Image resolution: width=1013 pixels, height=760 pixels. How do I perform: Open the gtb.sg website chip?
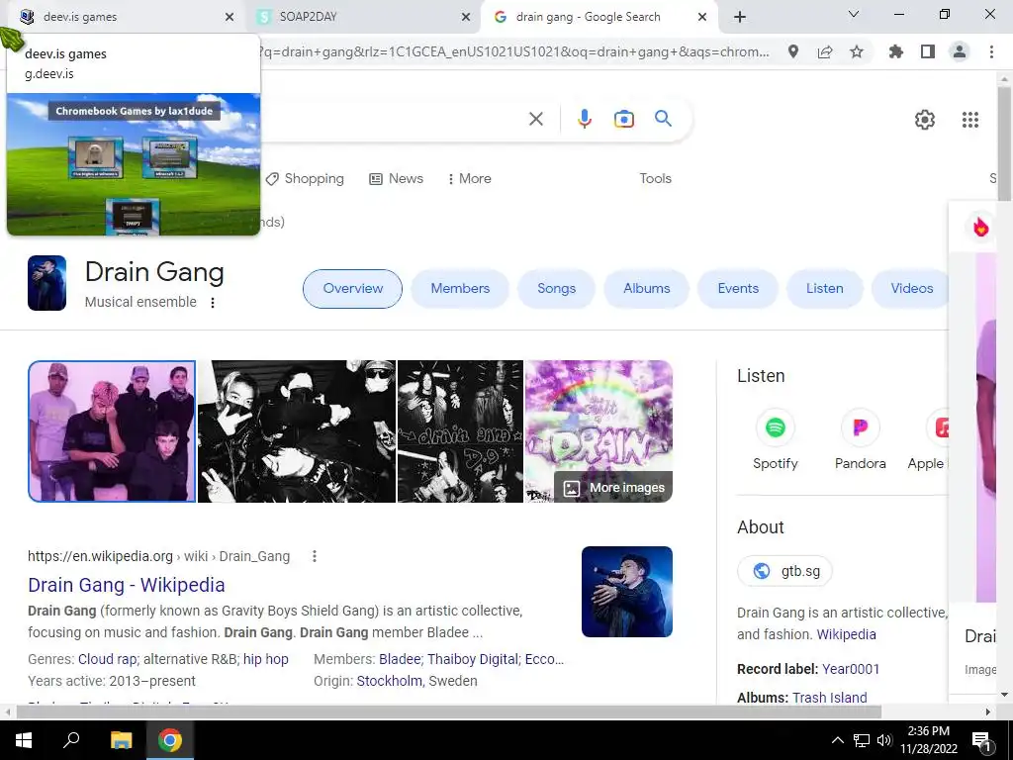[x=784, y=571]
